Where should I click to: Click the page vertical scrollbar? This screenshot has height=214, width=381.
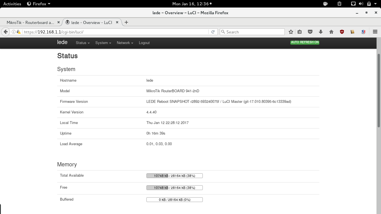pyautogui.click(x=379, y=91)
